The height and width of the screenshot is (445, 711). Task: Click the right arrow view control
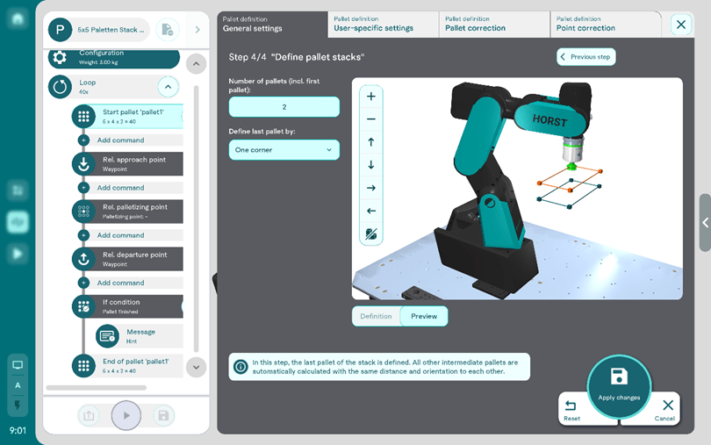tap(371, 188)
